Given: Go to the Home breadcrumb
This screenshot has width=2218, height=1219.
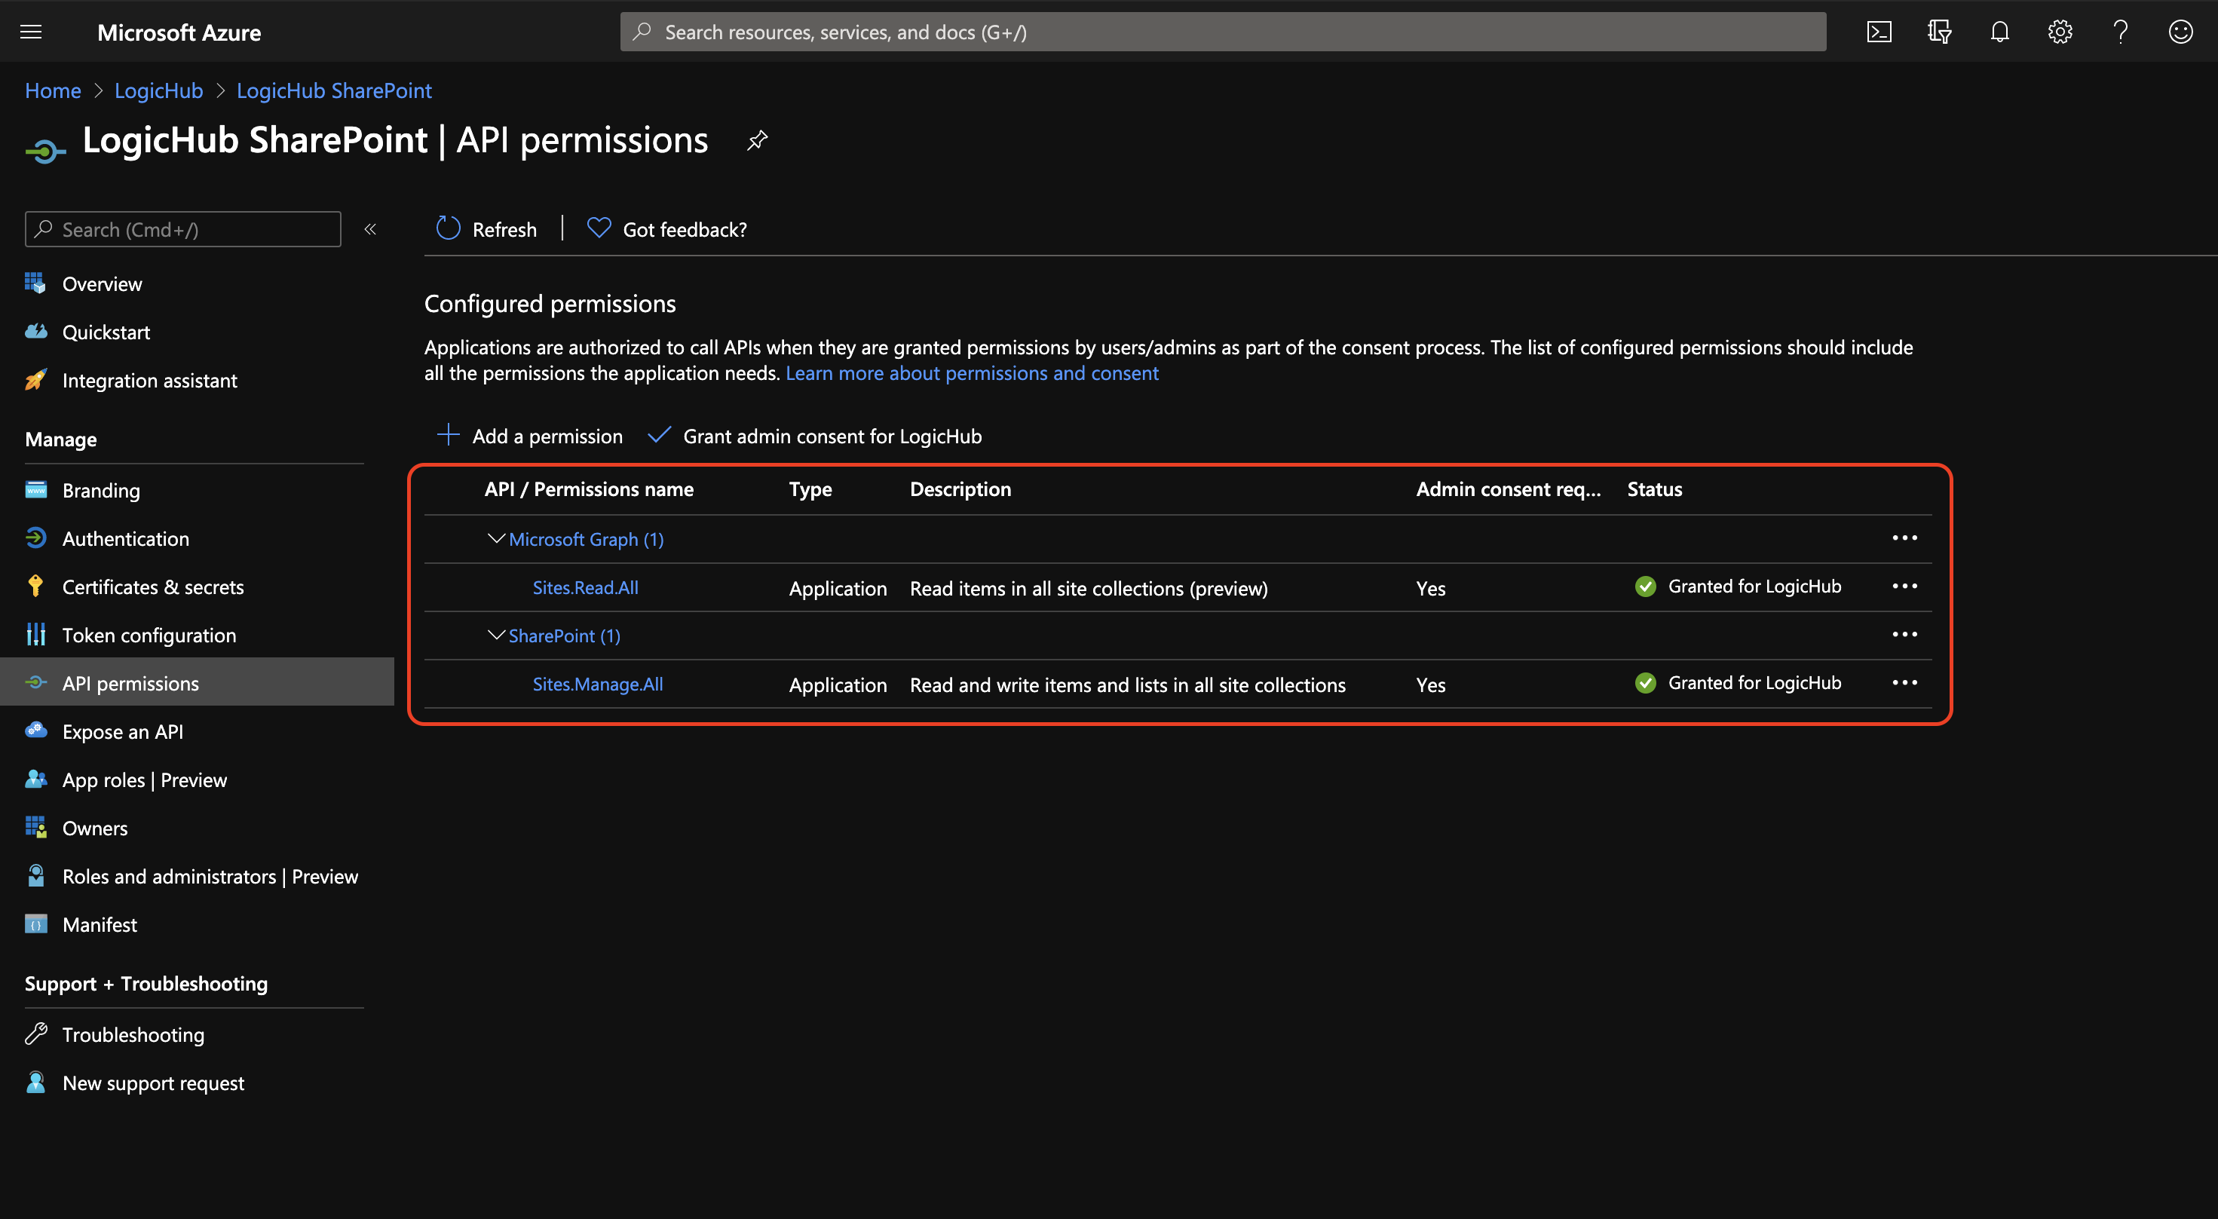Looking at the screenshot, I should pos(53,90).
